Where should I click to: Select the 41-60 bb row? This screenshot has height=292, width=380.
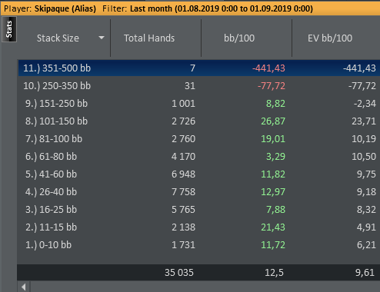coord(199,174)
